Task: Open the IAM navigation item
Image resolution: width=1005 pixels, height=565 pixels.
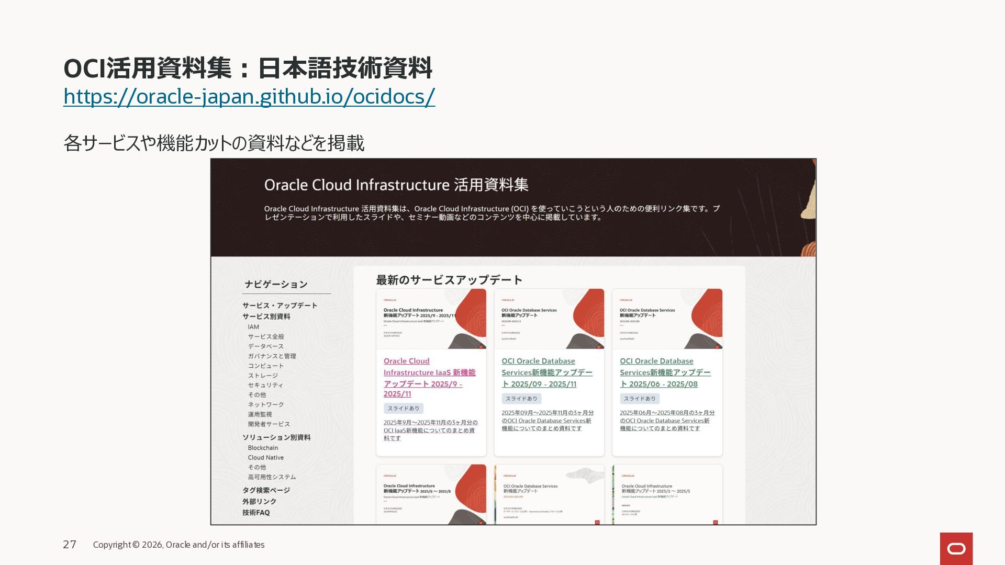Action: click(x=253, y=327)
